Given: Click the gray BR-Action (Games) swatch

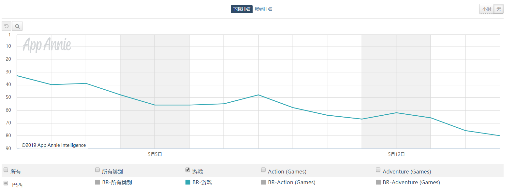Looking at the screenshot, I should [x=263, y=182].
